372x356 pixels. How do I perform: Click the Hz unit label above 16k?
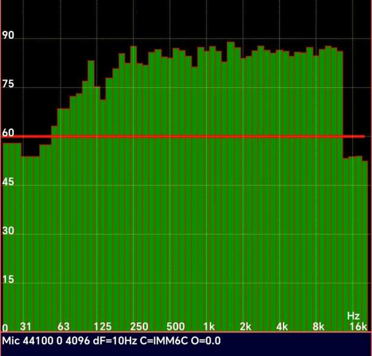(353, 315)
